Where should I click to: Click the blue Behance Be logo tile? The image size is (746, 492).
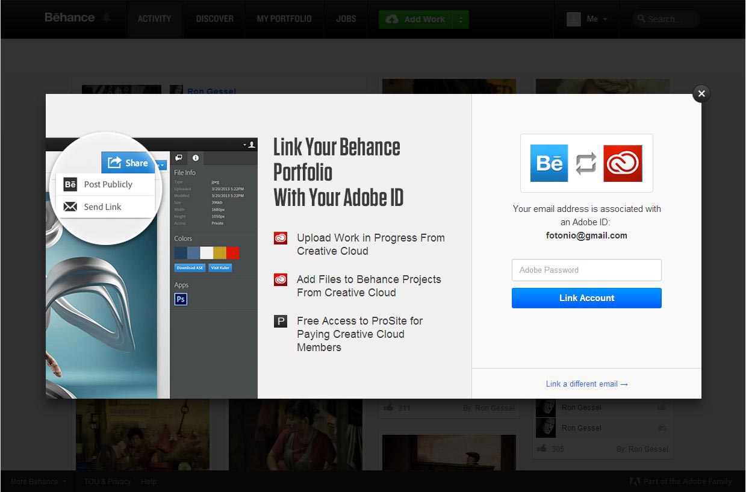click(549, 163)
